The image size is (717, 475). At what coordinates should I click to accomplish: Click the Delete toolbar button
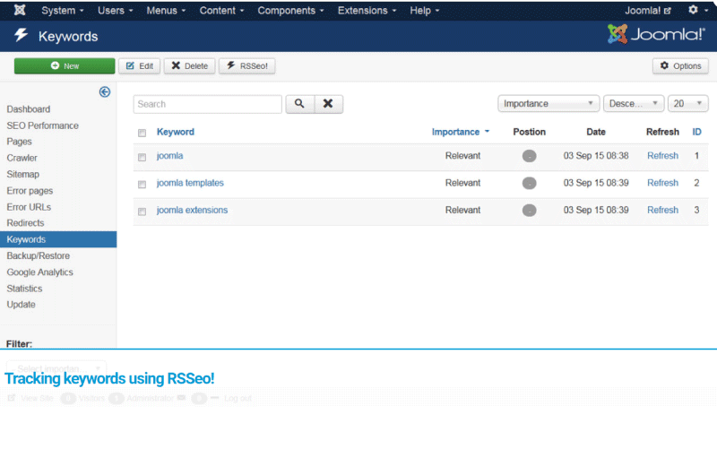tap(189, 65)
